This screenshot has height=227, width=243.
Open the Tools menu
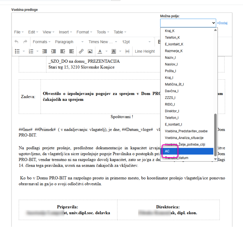[x=103, y=32]
